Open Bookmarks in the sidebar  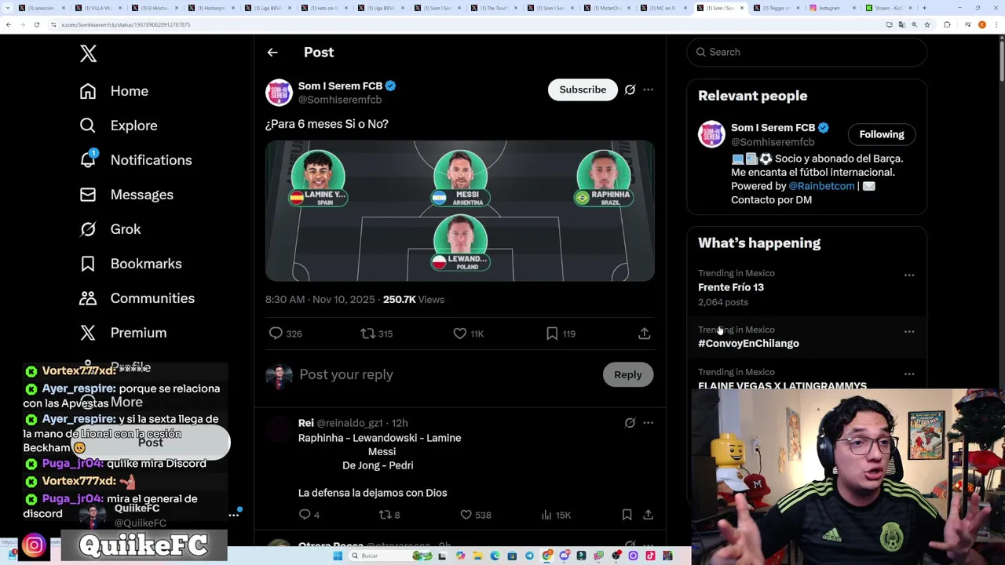pyautogui.click(x=130, y=264)
